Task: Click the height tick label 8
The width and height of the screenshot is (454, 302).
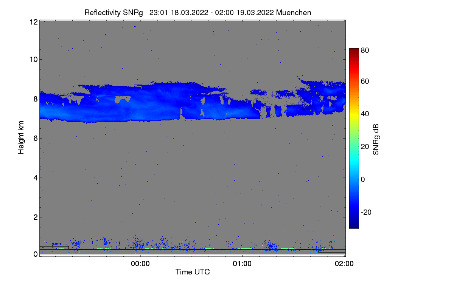Action: point(35,99)
